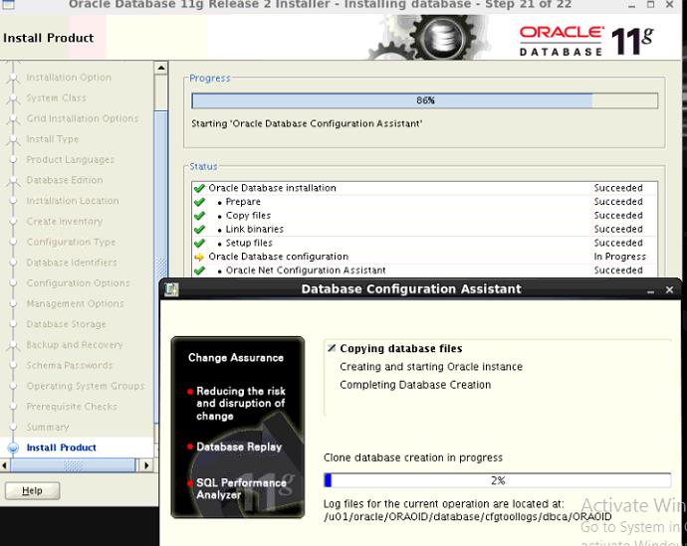Click the Database Replay item in banner
The image size is (687, 546).
coord(239,447)
